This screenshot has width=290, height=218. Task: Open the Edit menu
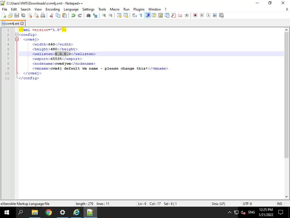click(x=14, y=9)
